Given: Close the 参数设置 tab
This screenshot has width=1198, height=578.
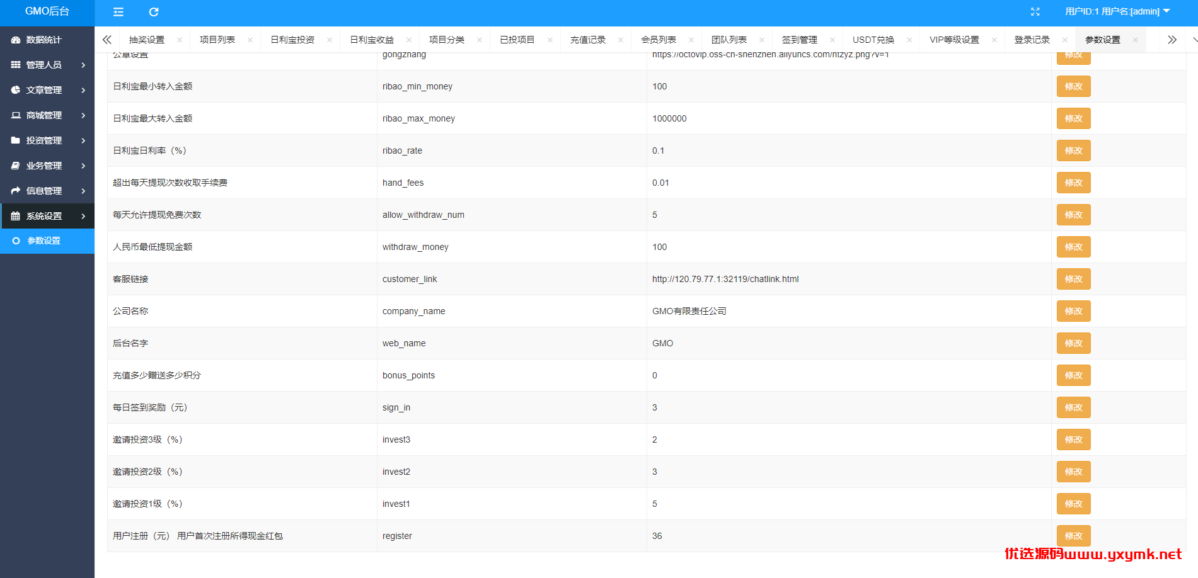Looking at the screenshot, I should [1136, 40].
